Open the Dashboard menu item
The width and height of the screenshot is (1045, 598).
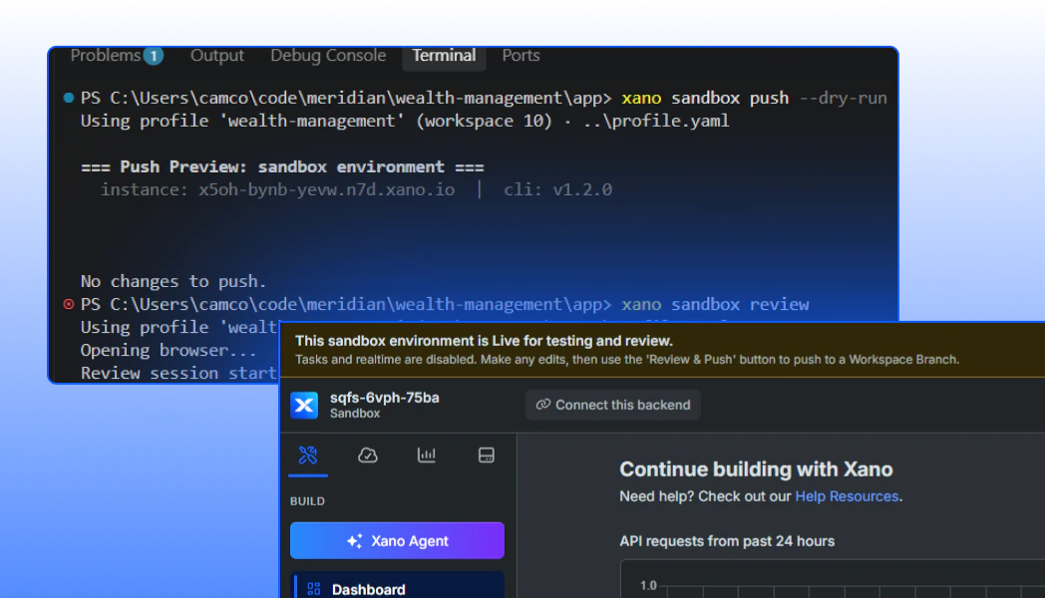[x=399, y=586]
